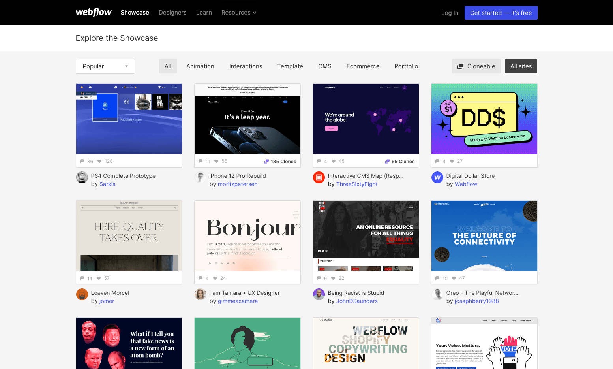Image resolution: width=613 pixels, height=369 pixels.
Task: Click the cloneable stack icon in the filter bar
Action: point(461,66)
